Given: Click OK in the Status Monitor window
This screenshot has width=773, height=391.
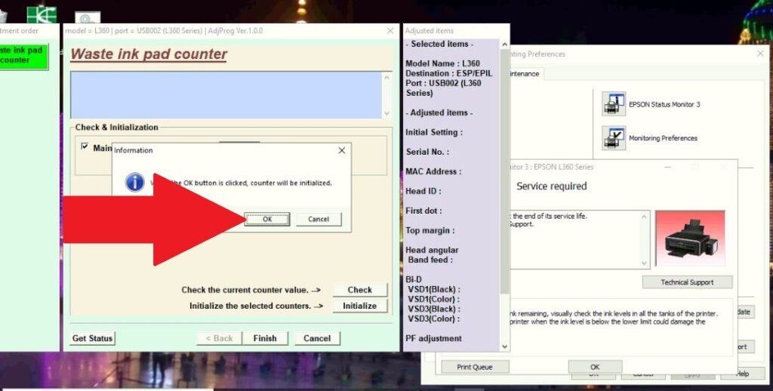Looking at the screenshot, I should click(595, 367).
